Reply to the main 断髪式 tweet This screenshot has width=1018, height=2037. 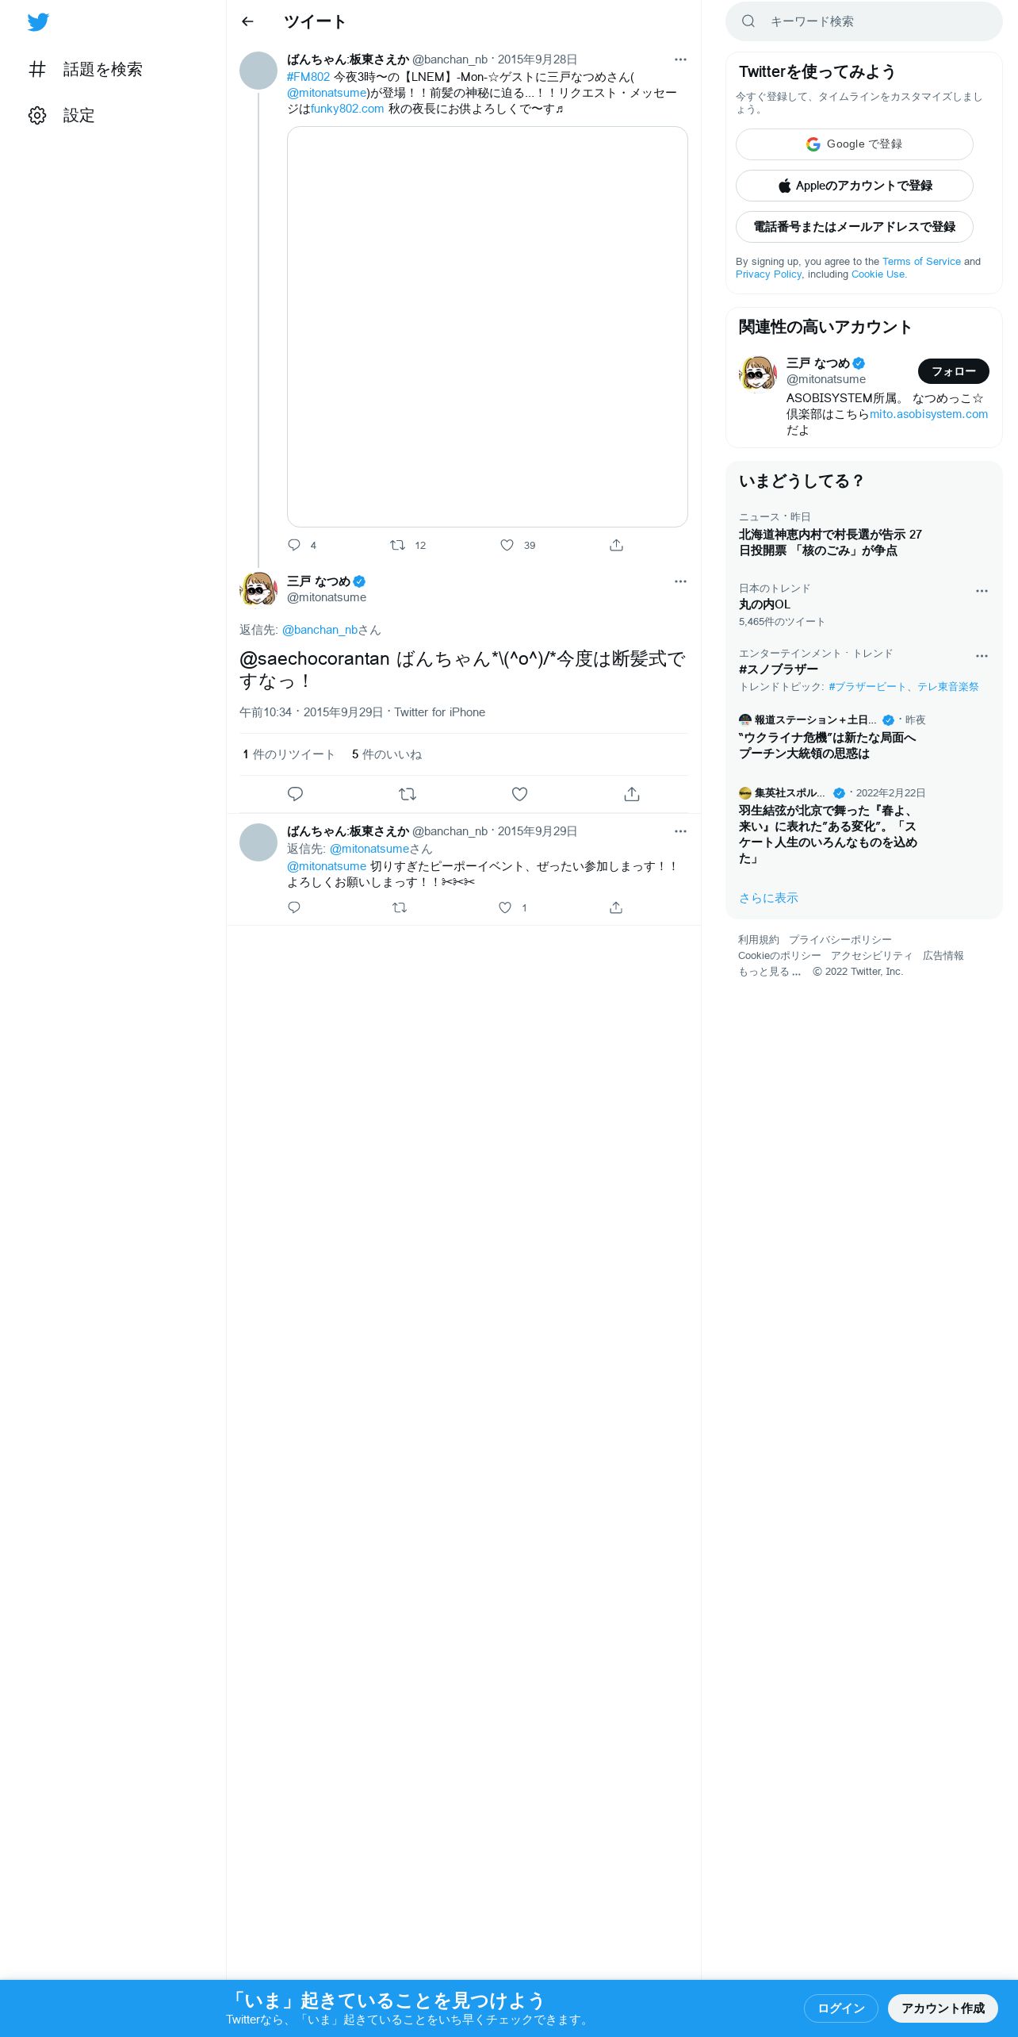pyautogui.click(x=295, y=794)
